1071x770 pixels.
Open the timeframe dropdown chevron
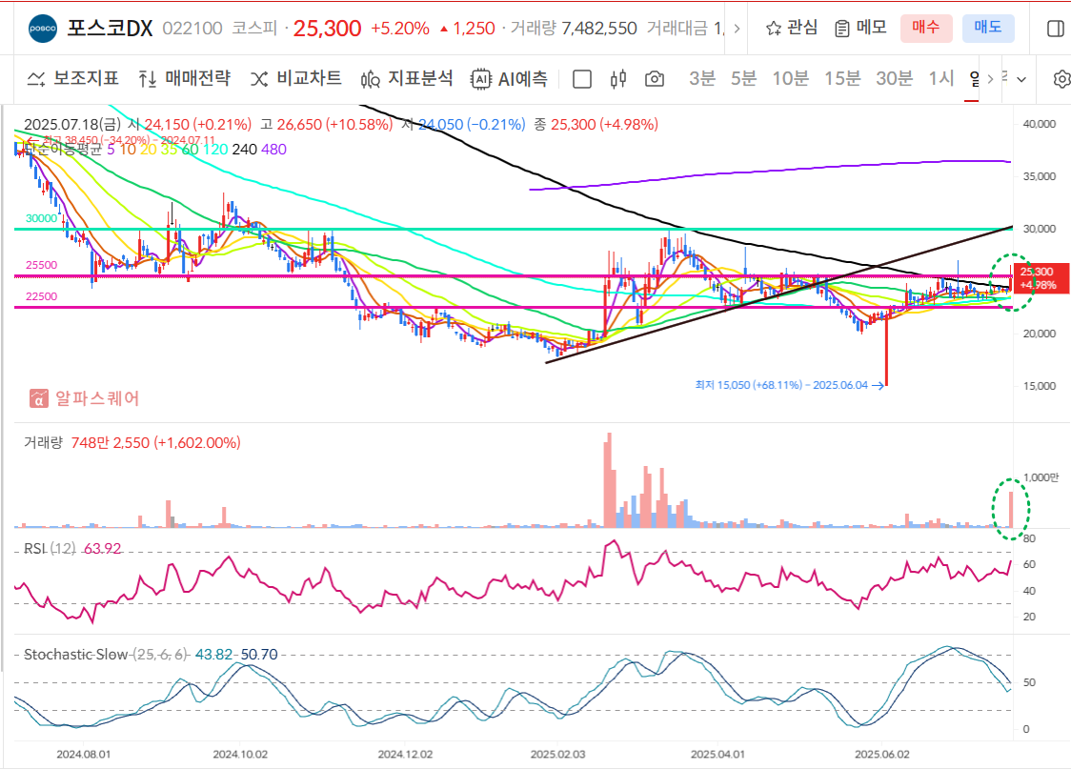click(1020, 79)
